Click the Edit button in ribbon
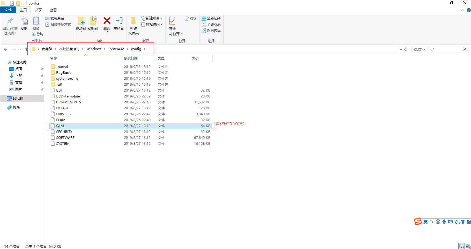This screenshot has height=249, width=471. coord(191,18)
